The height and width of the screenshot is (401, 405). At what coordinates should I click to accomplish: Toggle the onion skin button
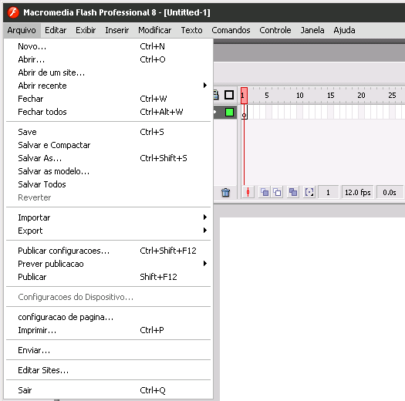point(265,192)
